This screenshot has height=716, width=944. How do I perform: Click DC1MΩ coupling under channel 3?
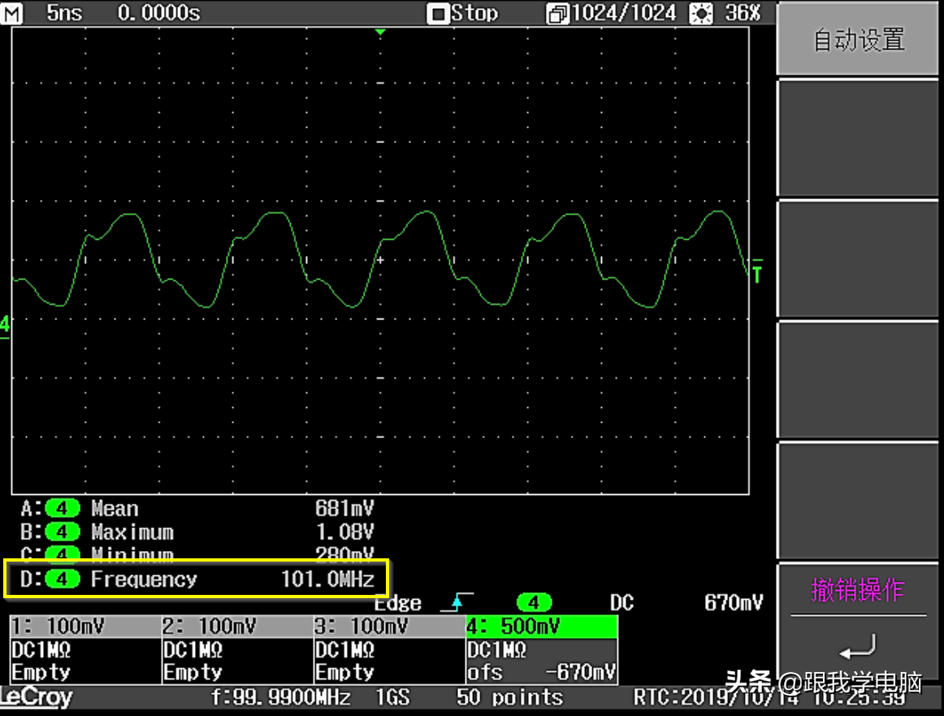click(345, 649)
